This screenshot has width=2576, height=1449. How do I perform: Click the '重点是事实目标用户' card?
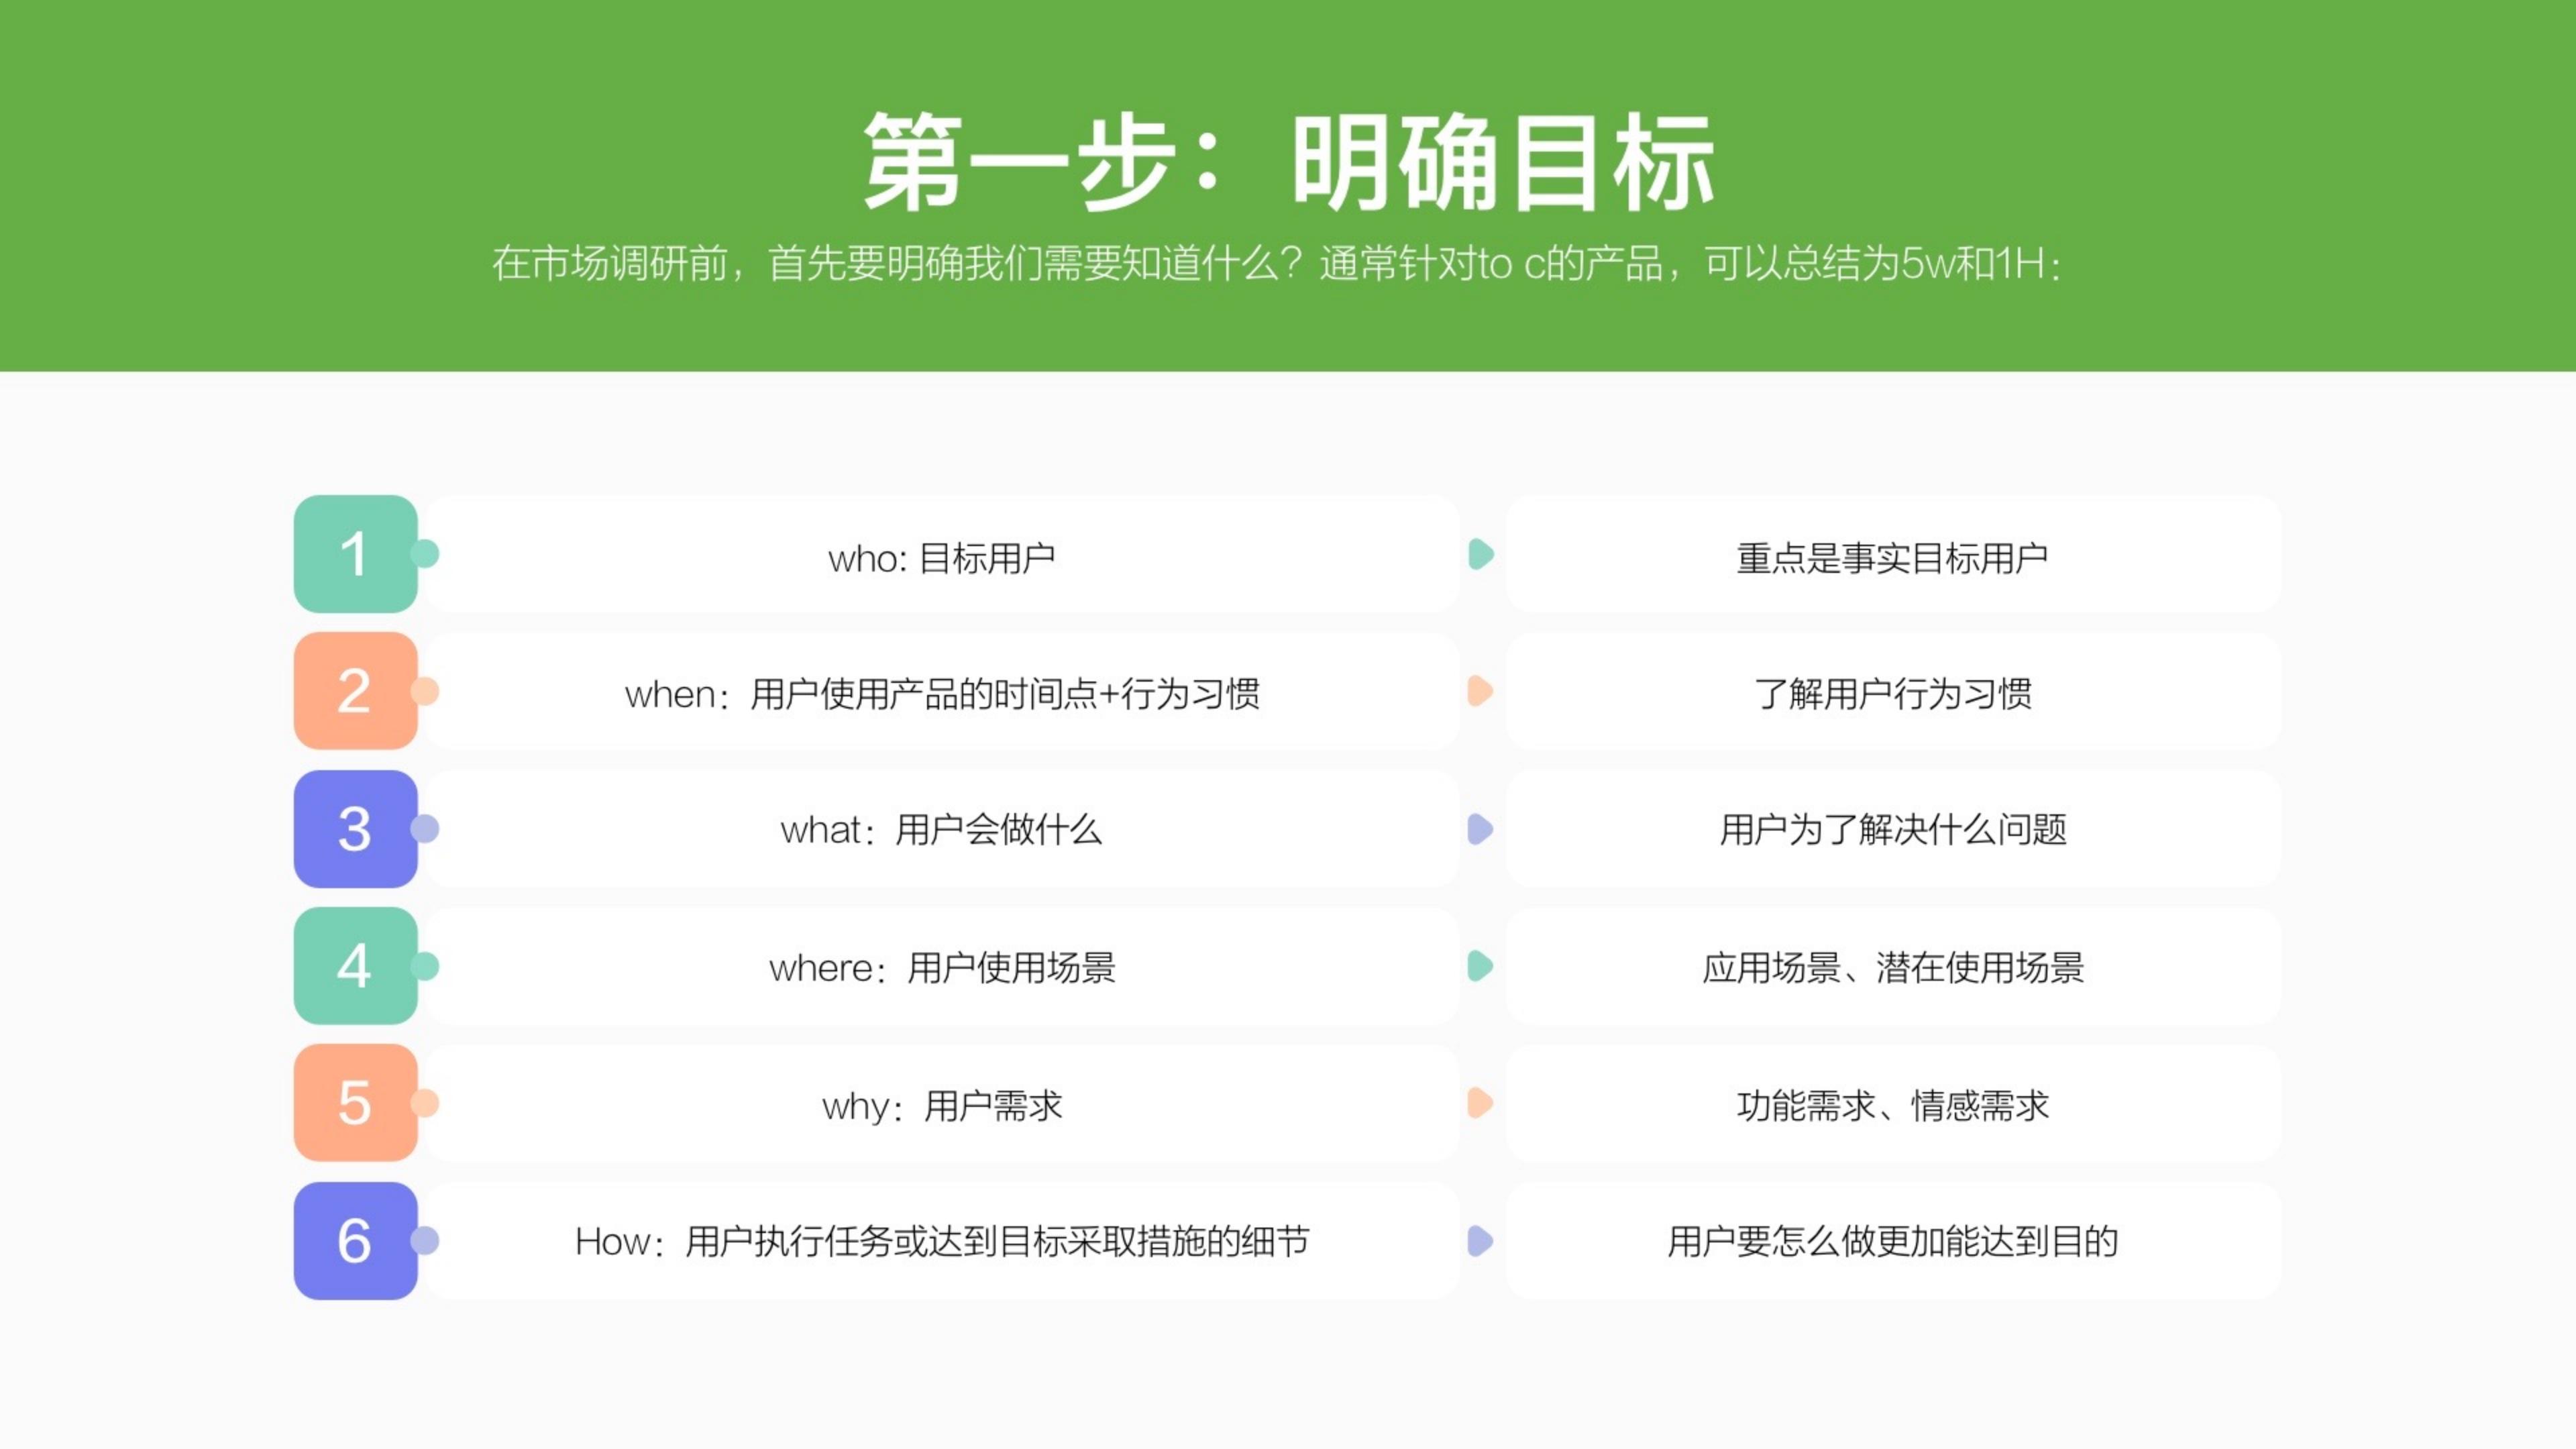1893,554
